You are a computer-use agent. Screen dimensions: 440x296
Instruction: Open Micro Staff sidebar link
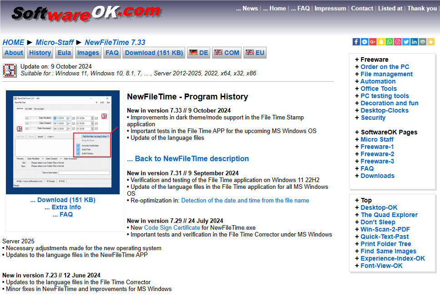pyautogui.click(x=377, y=139)
